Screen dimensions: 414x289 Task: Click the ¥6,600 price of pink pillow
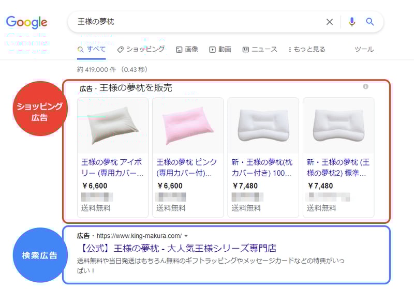click(x=170, y=186)
